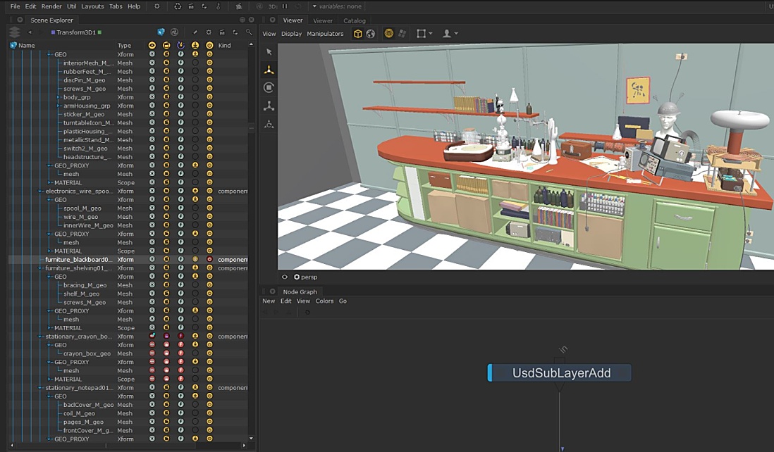Click the download-arrow column header icon
774x452 pixels.
click(195, 45)
